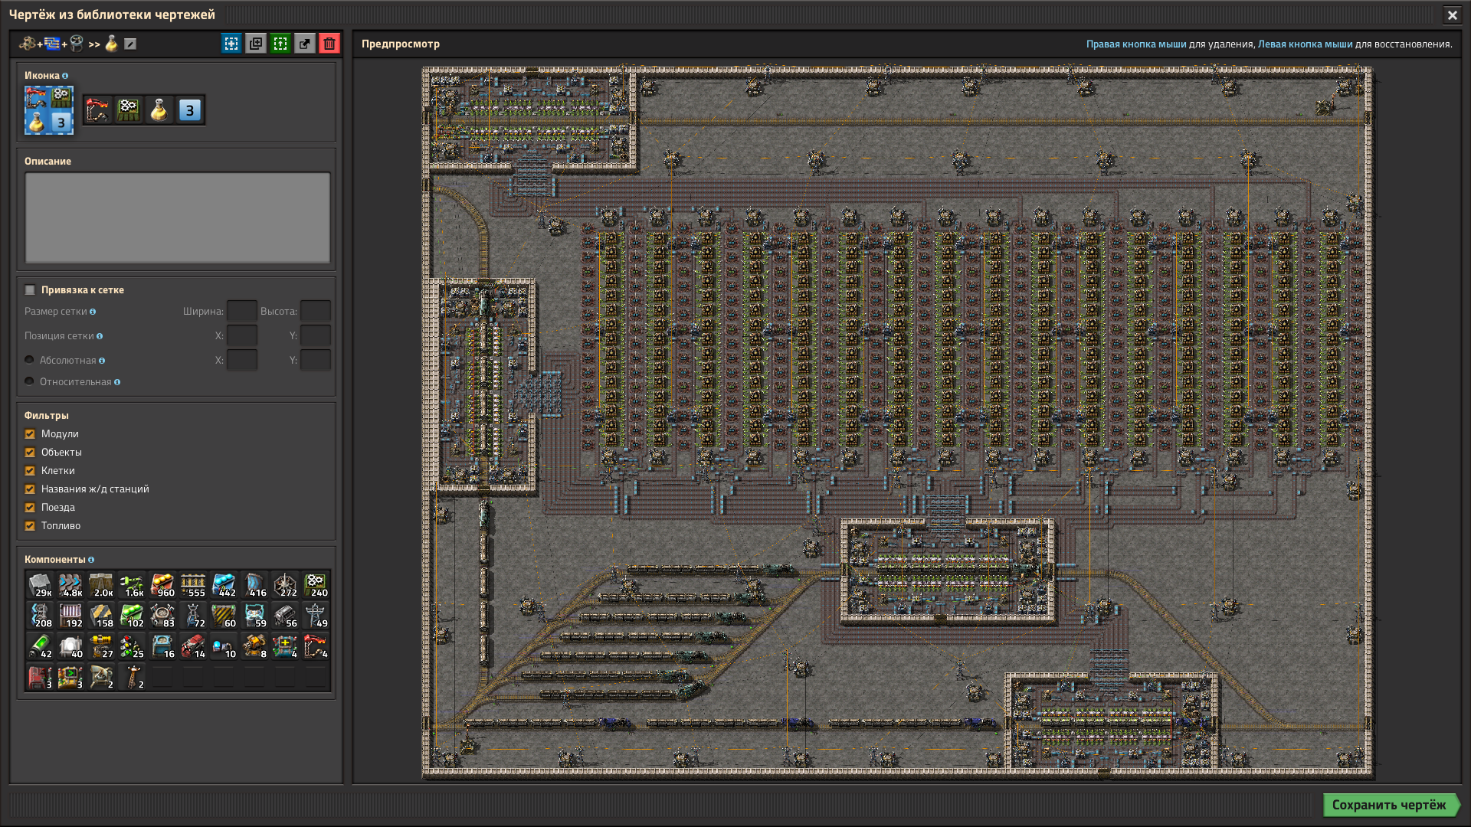Click the export-to-string icon
The width and height of the screenshot is (1471, 827).
click(x=305, y=44)
